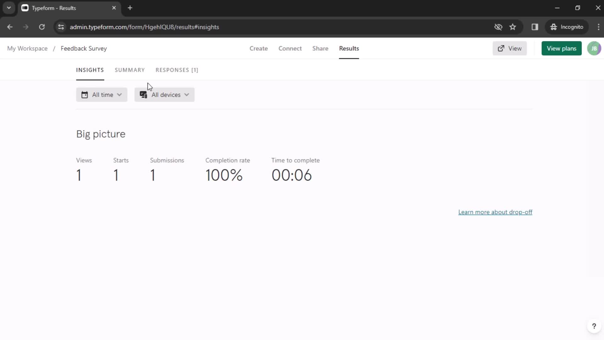Switch to the Summary tab
This screenshot has height=340, width=604.
(x=130, y=70)
